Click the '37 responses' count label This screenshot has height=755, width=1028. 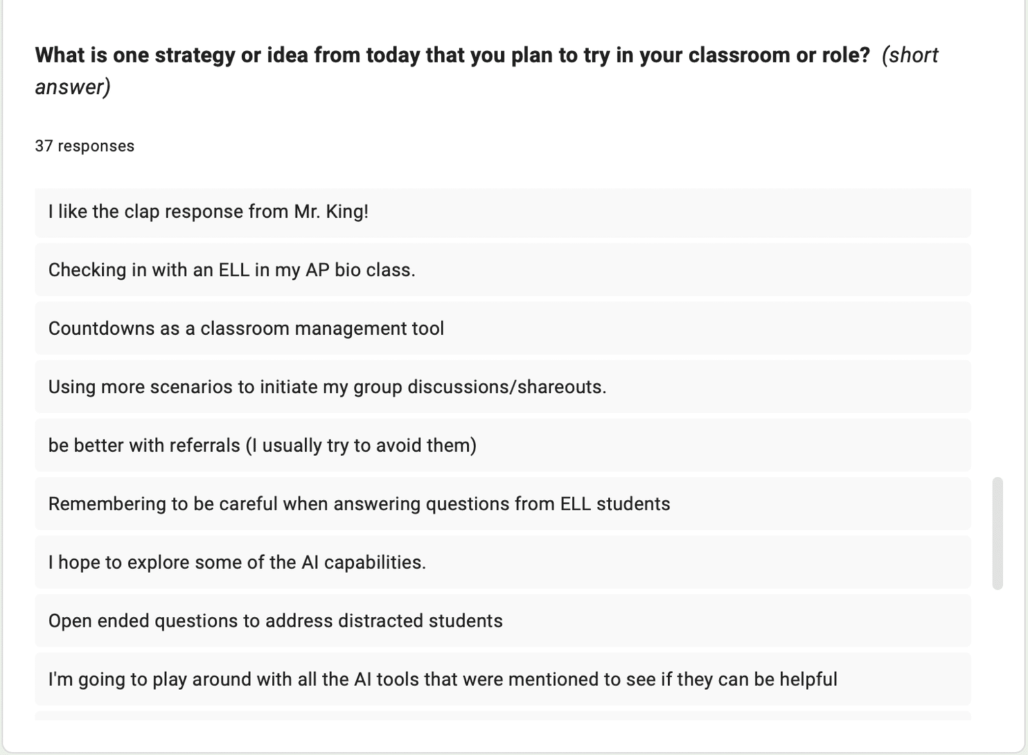(84, 146)
